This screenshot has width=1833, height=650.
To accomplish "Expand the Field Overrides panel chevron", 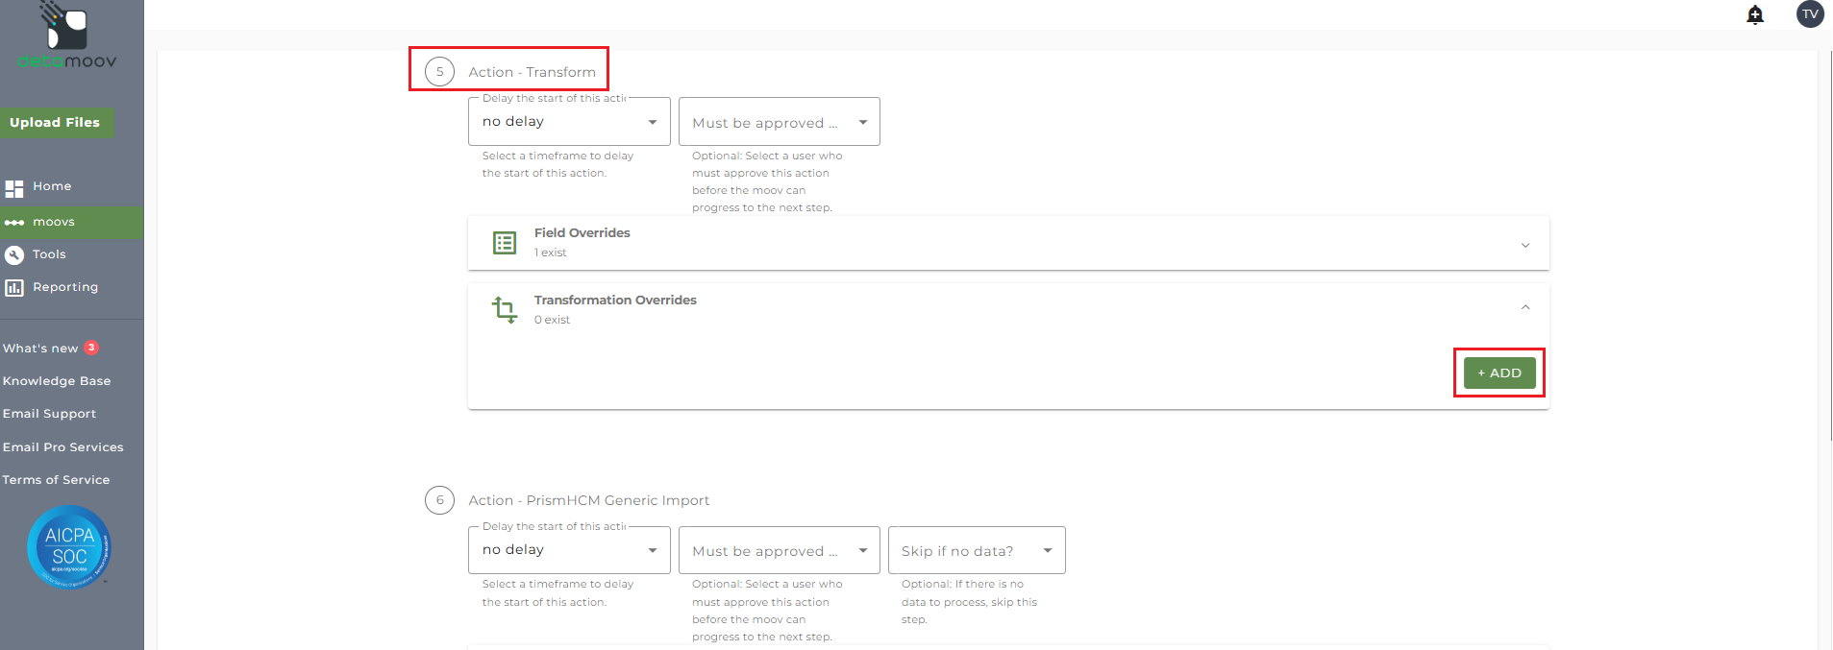I will click(x=1525, y=246).
